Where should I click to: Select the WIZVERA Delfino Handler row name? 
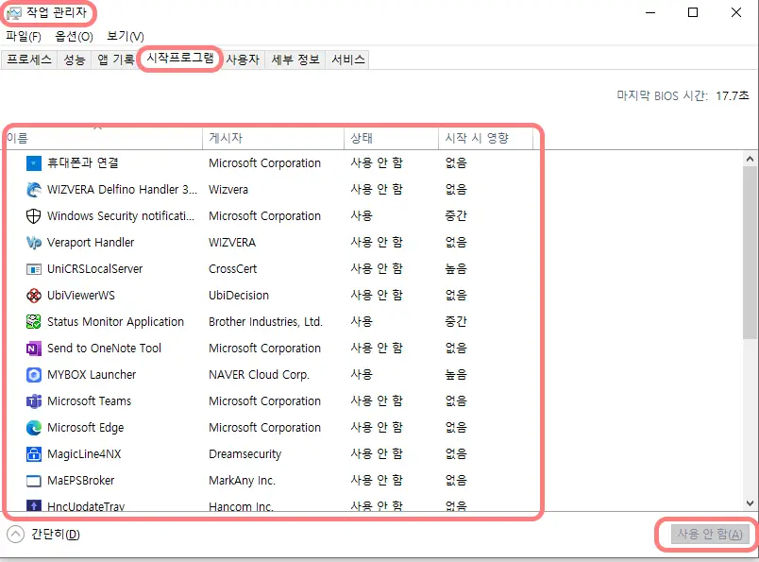click(122, 190)
